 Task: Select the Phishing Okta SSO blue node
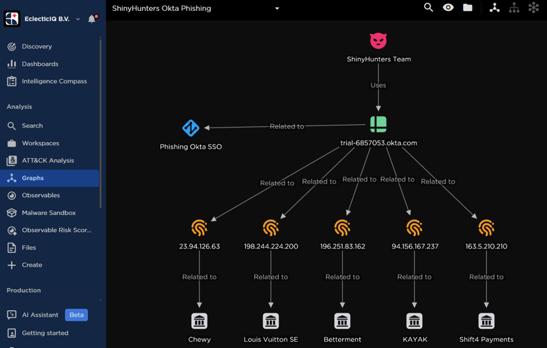pyautogui.click(x=191, y=128)
